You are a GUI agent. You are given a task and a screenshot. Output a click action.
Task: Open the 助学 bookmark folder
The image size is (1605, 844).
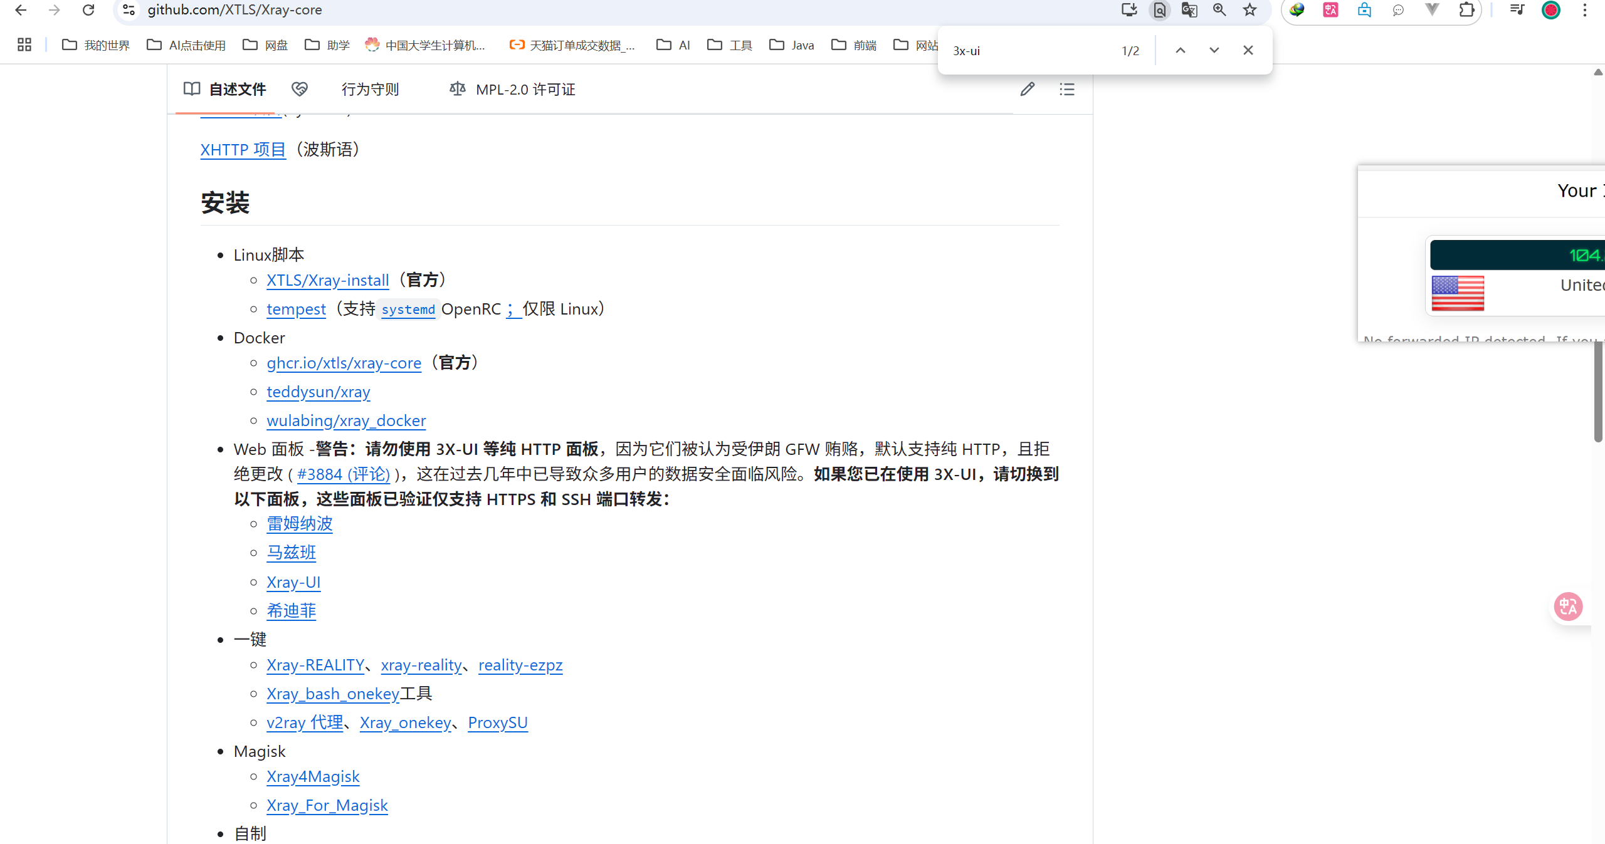pos(327,45)
